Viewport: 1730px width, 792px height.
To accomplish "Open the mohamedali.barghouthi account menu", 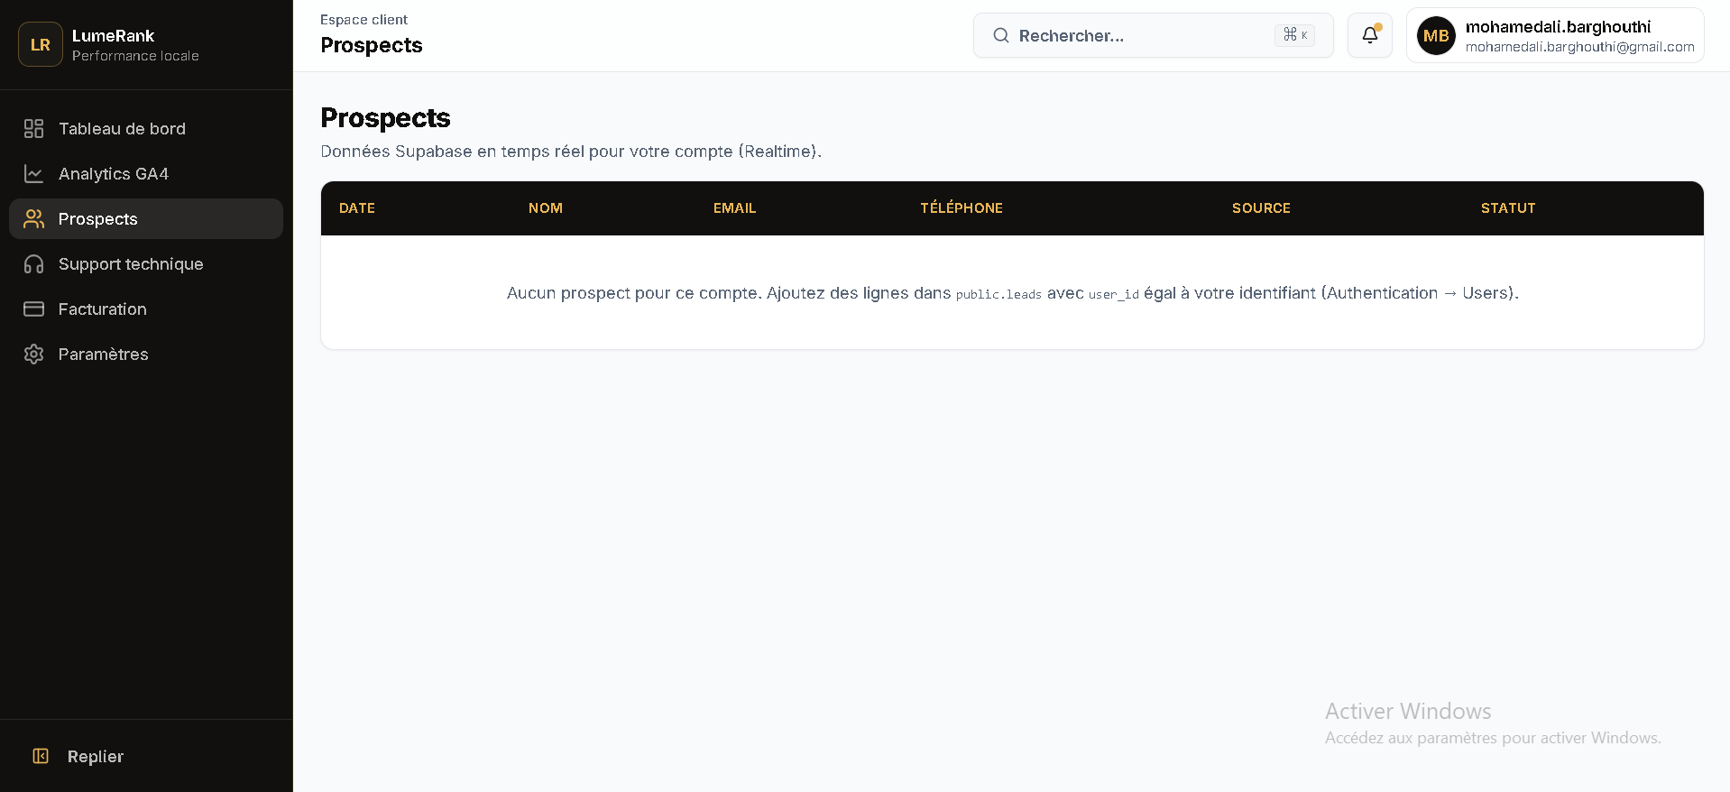I will (1555, 35).
